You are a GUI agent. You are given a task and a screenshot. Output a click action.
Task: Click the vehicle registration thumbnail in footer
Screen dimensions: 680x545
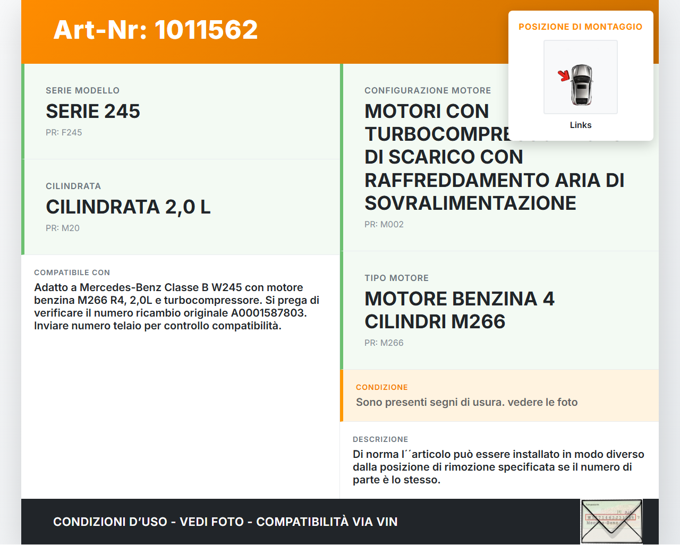coord(611,522)
